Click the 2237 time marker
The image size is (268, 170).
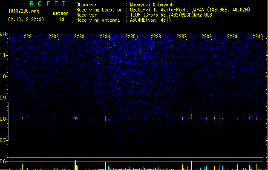click(x=182, y=37)
